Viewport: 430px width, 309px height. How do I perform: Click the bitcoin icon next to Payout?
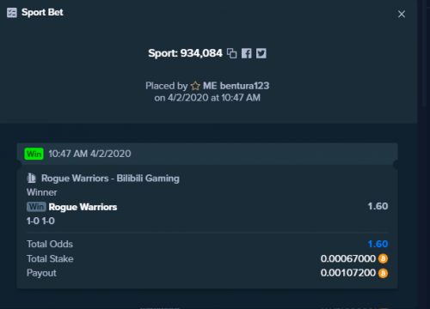pos(383,273)
